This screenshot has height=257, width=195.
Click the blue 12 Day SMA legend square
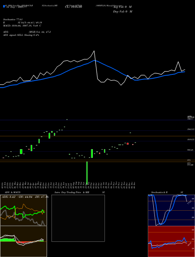pyautogui.click(x=4, y=7)
